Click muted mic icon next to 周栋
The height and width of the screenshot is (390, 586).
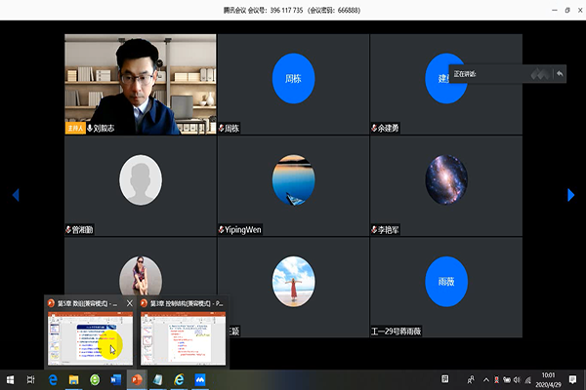(222, 128)
